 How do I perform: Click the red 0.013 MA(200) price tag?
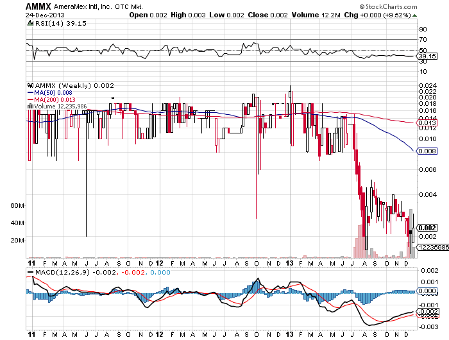point(427,123)
